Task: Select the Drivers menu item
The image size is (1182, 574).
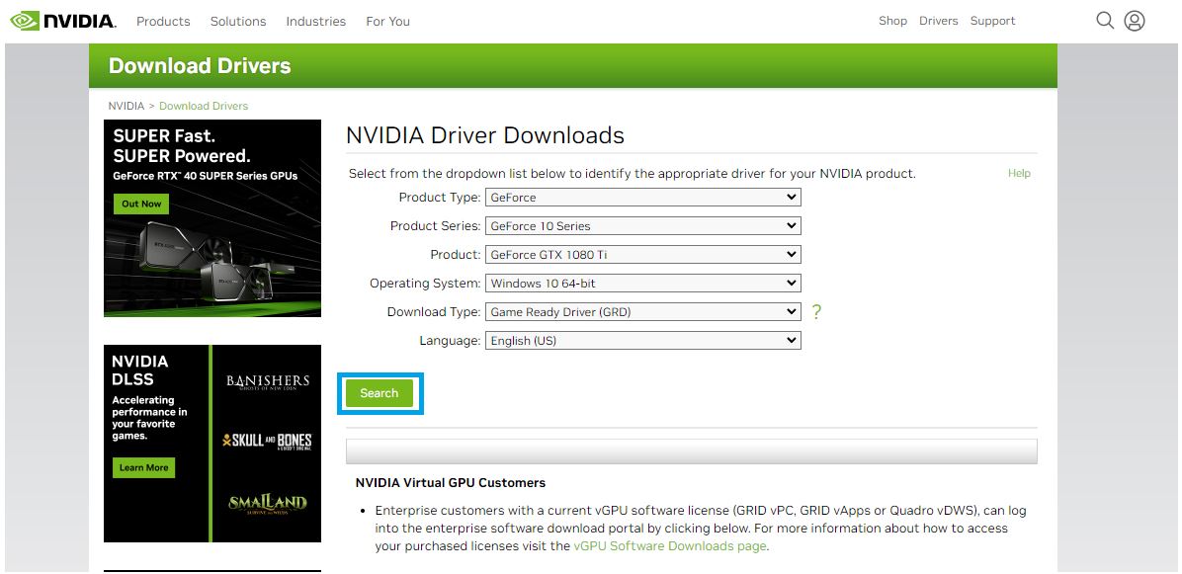Action: pyautogui.click(x=938, y=21)
